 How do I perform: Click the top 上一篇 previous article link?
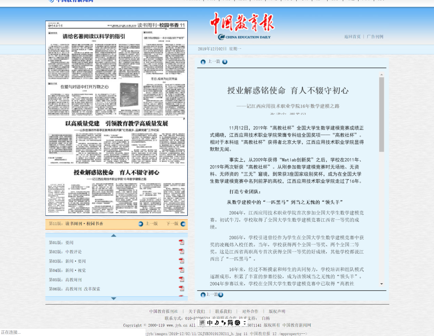(x=214, y=61)
